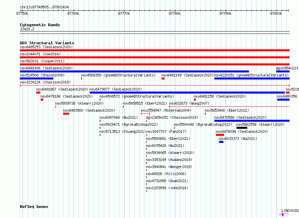Open the nsv6087066 (Wu2021) label
This screenshot has height=218, width=299.
119,117
